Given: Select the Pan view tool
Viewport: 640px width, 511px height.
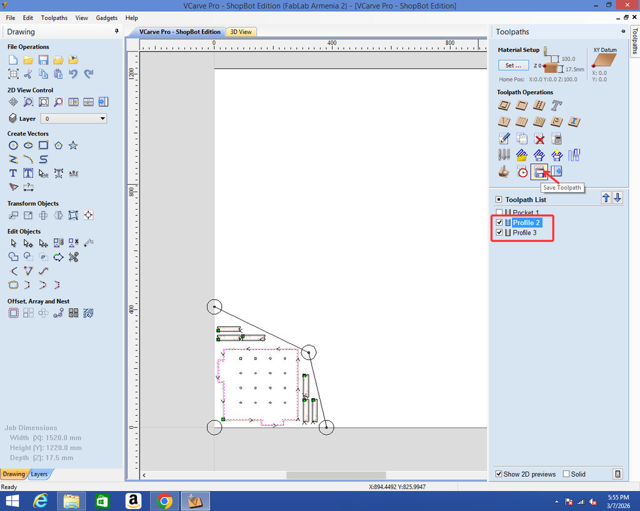Looking at the screenshot, I should point(13,102).
